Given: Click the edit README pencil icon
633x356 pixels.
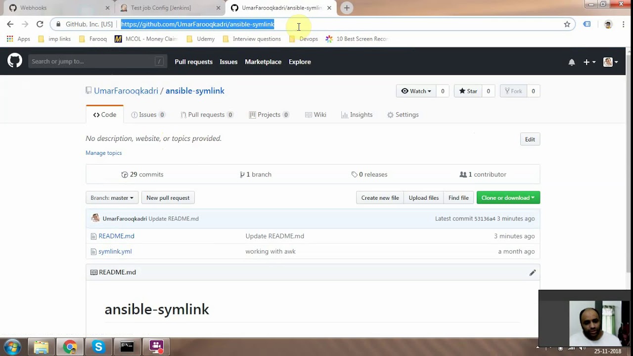Looking at the screenshot, I should 533,272.
